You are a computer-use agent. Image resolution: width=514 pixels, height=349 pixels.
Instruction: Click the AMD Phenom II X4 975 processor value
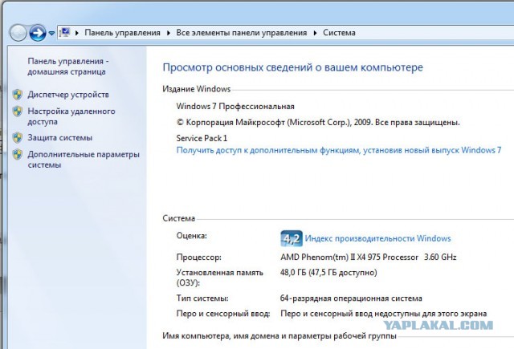coord(369,257)
